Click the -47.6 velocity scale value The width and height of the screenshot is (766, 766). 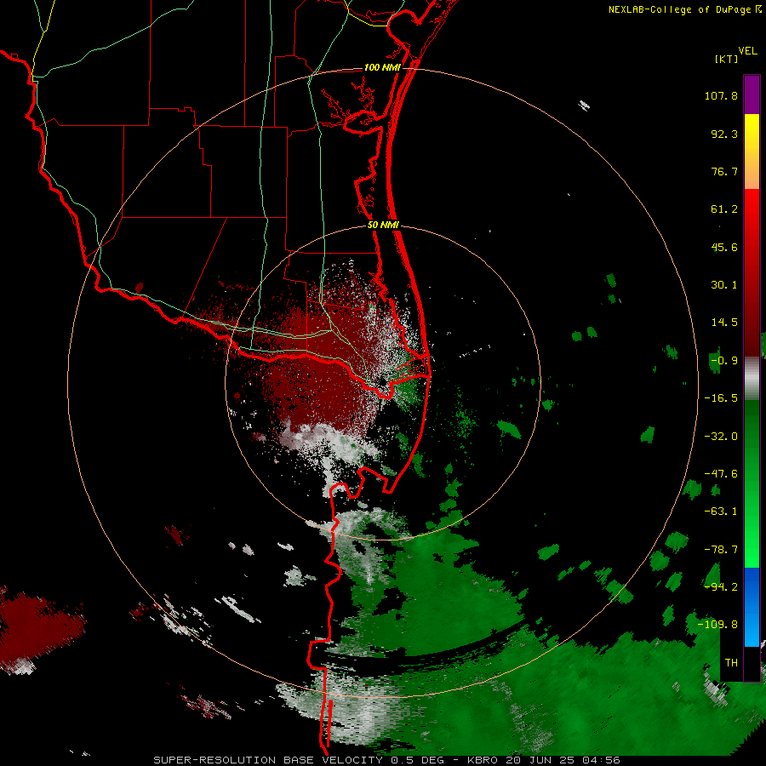pyautogui.click(x=721, y=474)
